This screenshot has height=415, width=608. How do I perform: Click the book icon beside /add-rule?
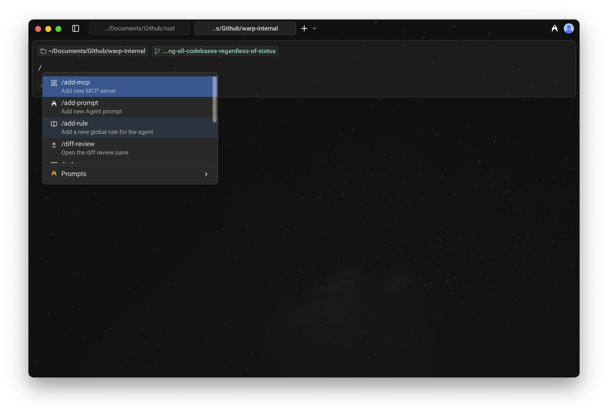54,124
